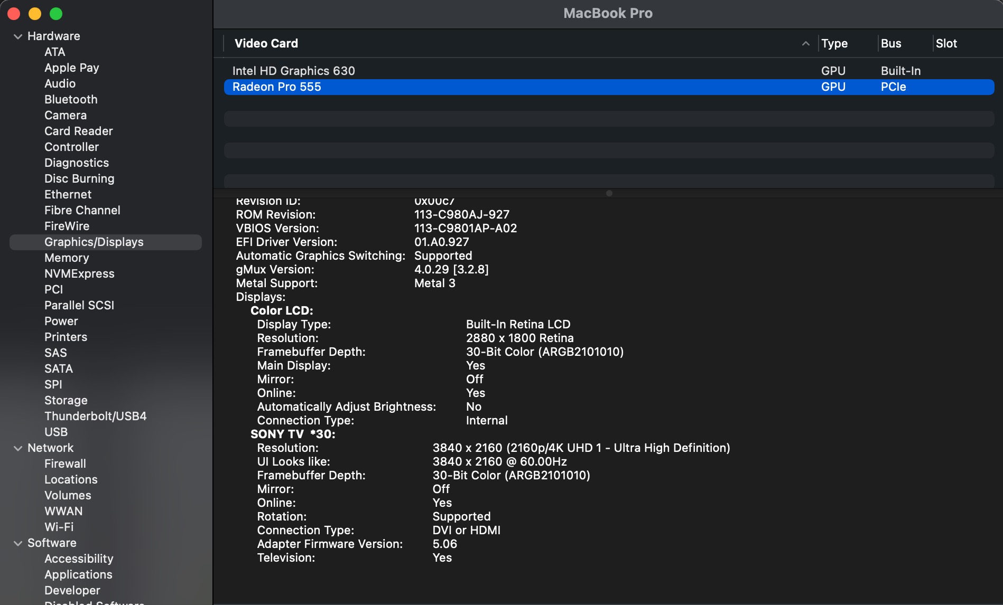Select Audio in the sidebar
Screen dimensions: 1003x605
tap(60, 83)
